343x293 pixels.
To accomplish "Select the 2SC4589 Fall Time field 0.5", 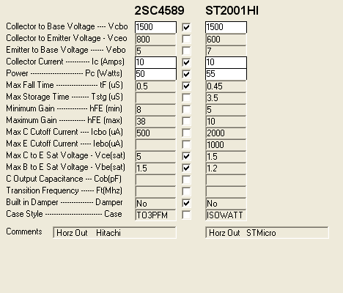I will (x=155, y=86).
